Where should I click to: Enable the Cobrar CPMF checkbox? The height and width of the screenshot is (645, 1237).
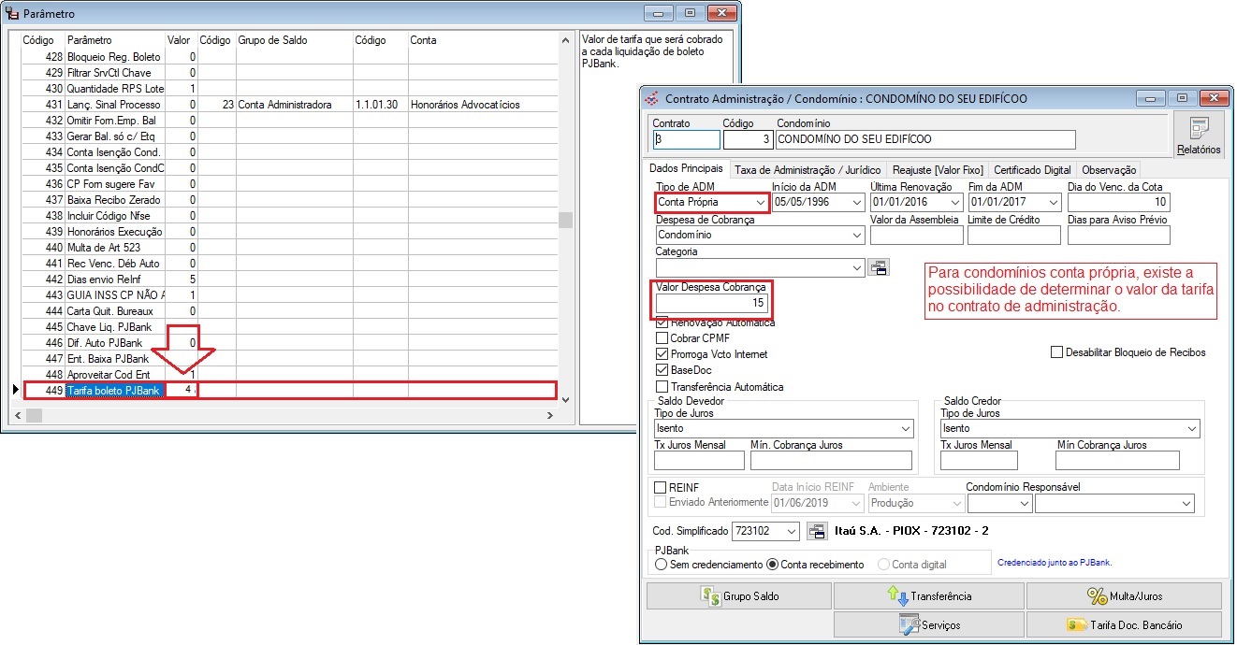[662, 338]
